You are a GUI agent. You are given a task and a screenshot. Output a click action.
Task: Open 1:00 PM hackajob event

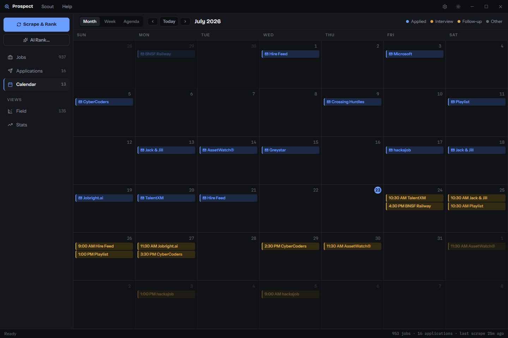point(166,294)
